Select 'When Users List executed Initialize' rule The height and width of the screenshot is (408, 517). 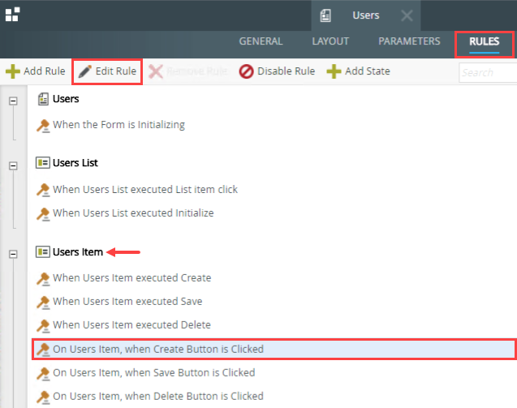coord(134,213)
